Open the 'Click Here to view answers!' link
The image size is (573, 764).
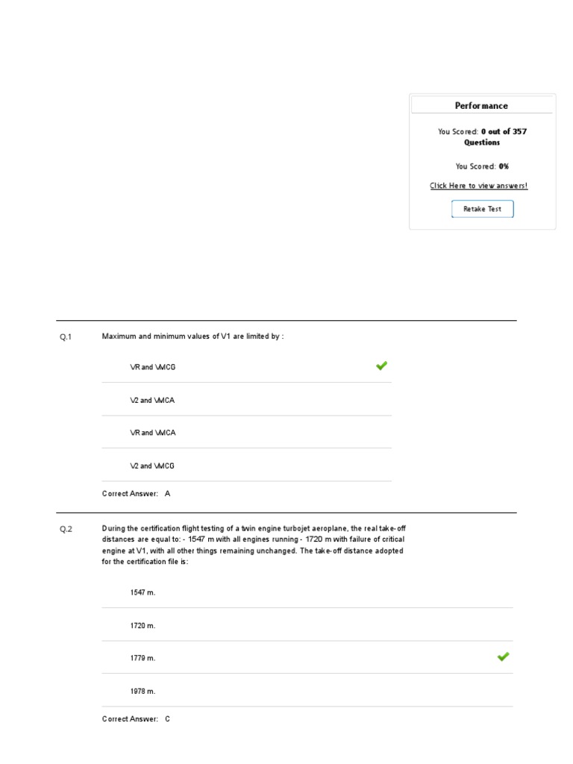coord(478,186)
